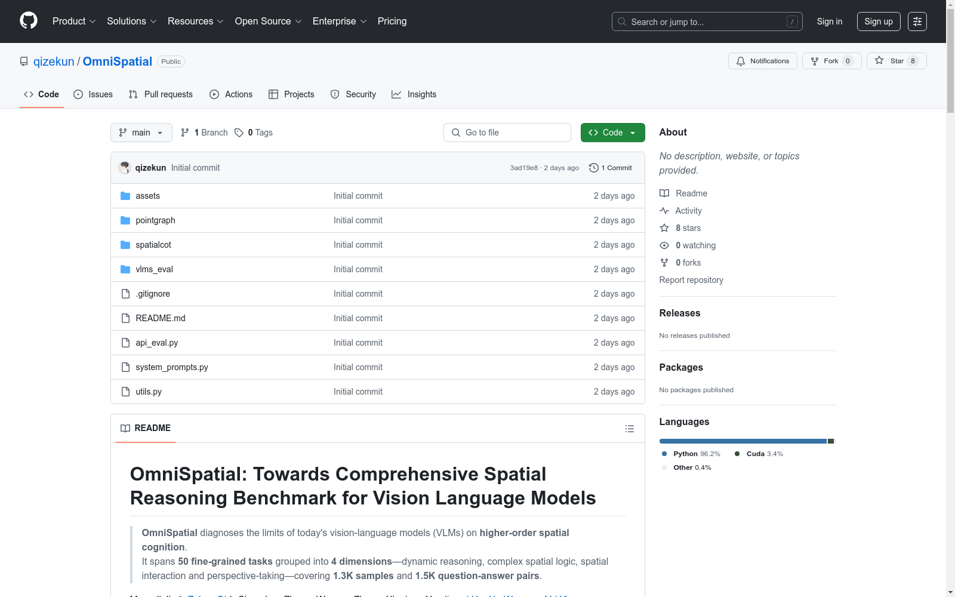The height and width of the screenshot is (597, 955).
Task: Click the bell icon in Notifications
Action: [x=741, y=61]
